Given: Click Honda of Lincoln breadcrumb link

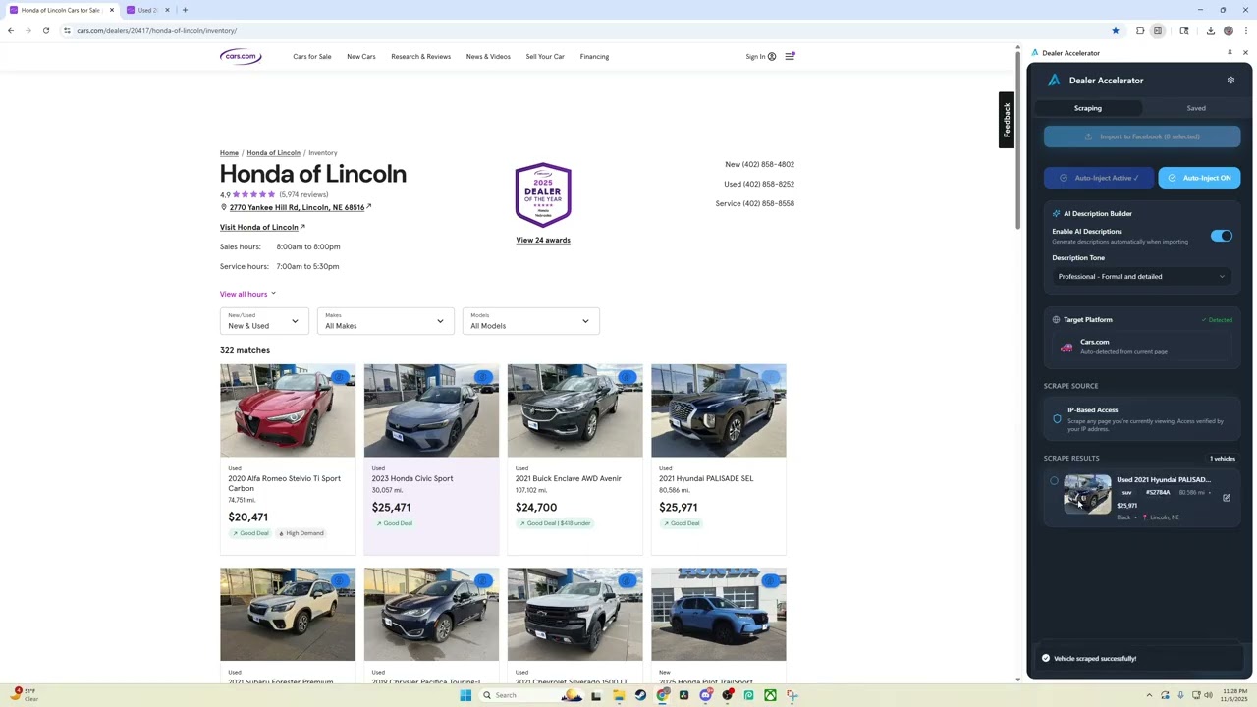Looking at the screenshot, I should tap(273, 153).
